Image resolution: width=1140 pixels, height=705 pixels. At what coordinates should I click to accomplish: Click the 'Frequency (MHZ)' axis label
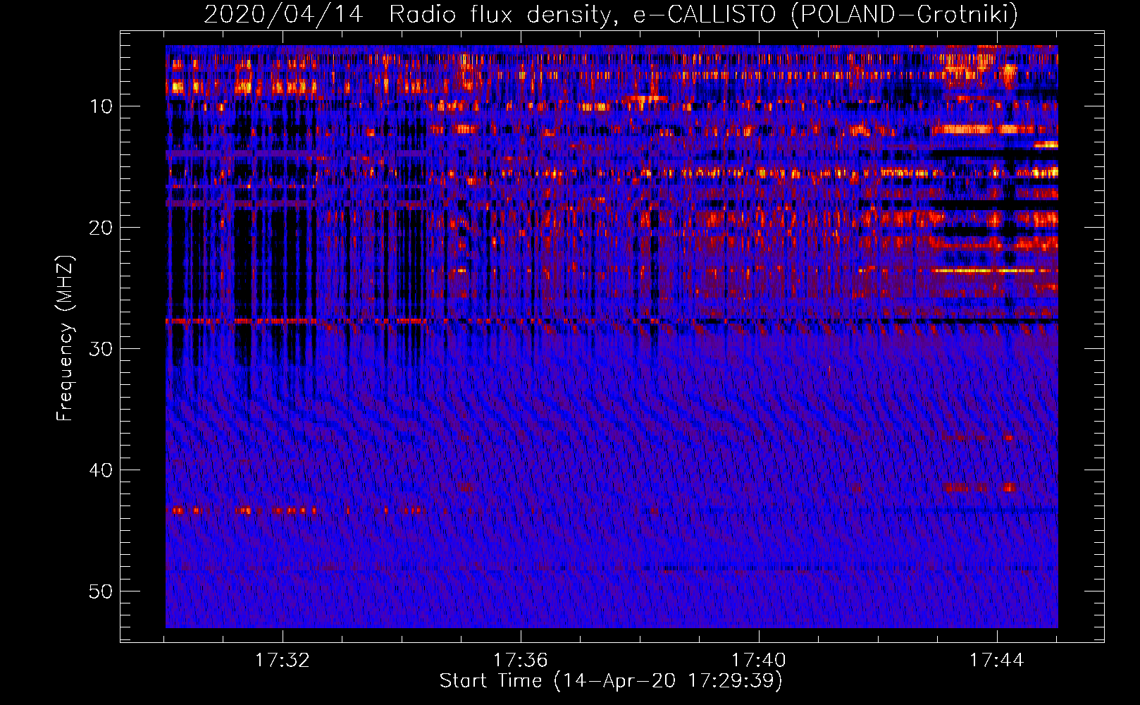(64, 338)
